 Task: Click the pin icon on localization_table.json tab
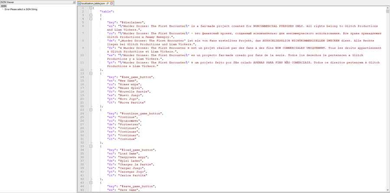(108, 3)
